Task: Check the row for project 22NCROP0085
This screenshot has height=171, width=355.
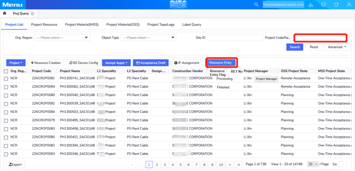Action: tap(6, 137)
